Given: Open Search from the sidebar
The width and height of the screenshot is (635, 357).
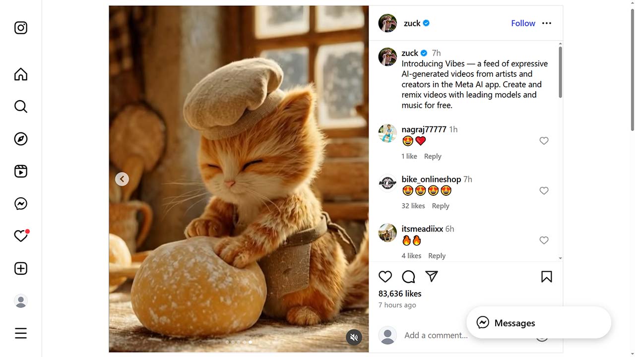Looking at the screenshot, I should pos(21,107).
